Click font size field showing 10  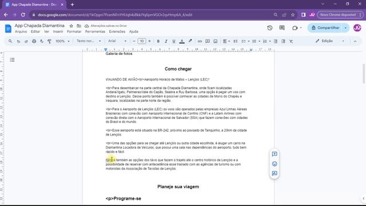[x=142, y=41]
